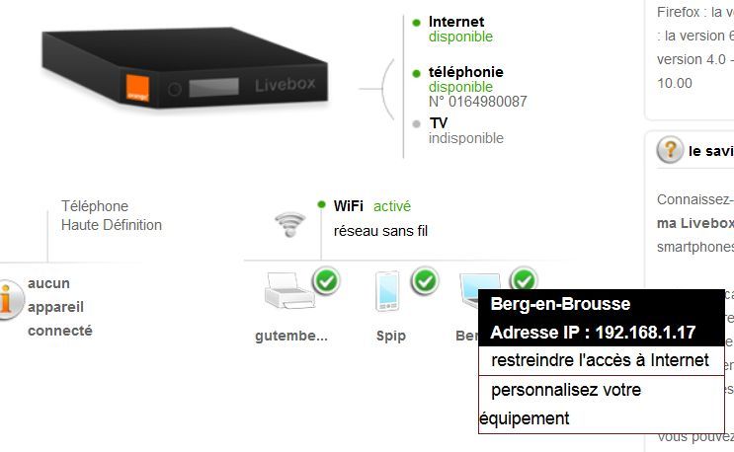Click the gutembe... device name
The image size is (734, 452).
coord(291,336)
